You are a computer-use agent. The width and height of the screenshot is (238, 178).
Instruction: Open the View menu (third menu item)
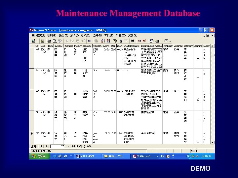click(63, 36)
